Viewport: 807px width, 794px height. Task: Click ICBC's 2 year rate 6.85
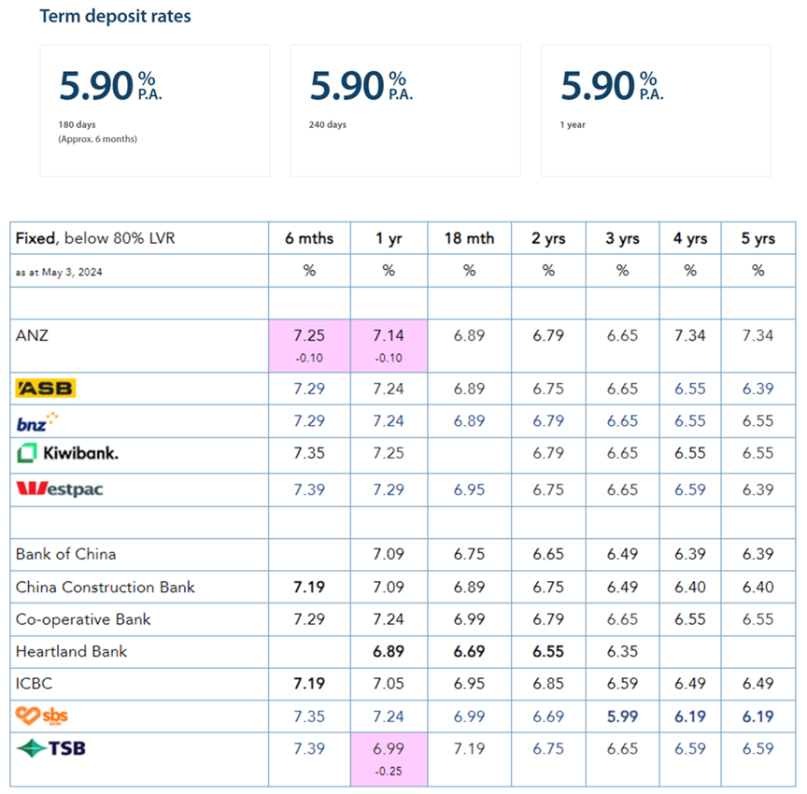pyautogui.click(x=548, y=684)
